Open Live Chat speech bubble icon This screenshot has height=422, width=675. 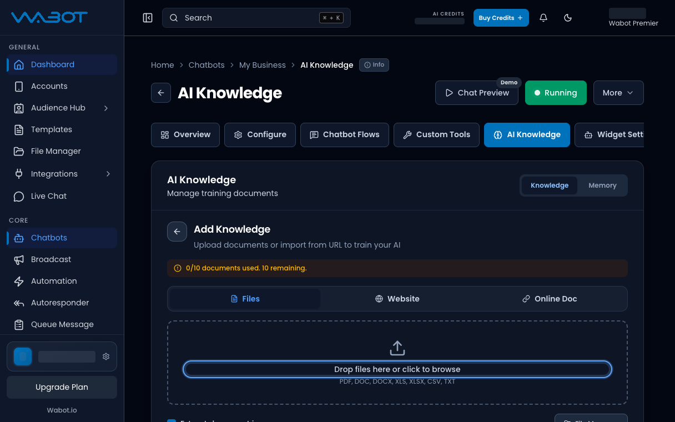coord(19,196)
